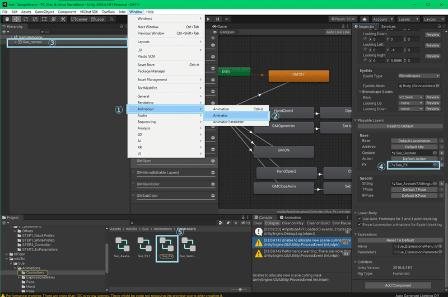The height and width of the screenshot is (297, 448).
Task: Click the Step frame button
Action: pos(227,19)
